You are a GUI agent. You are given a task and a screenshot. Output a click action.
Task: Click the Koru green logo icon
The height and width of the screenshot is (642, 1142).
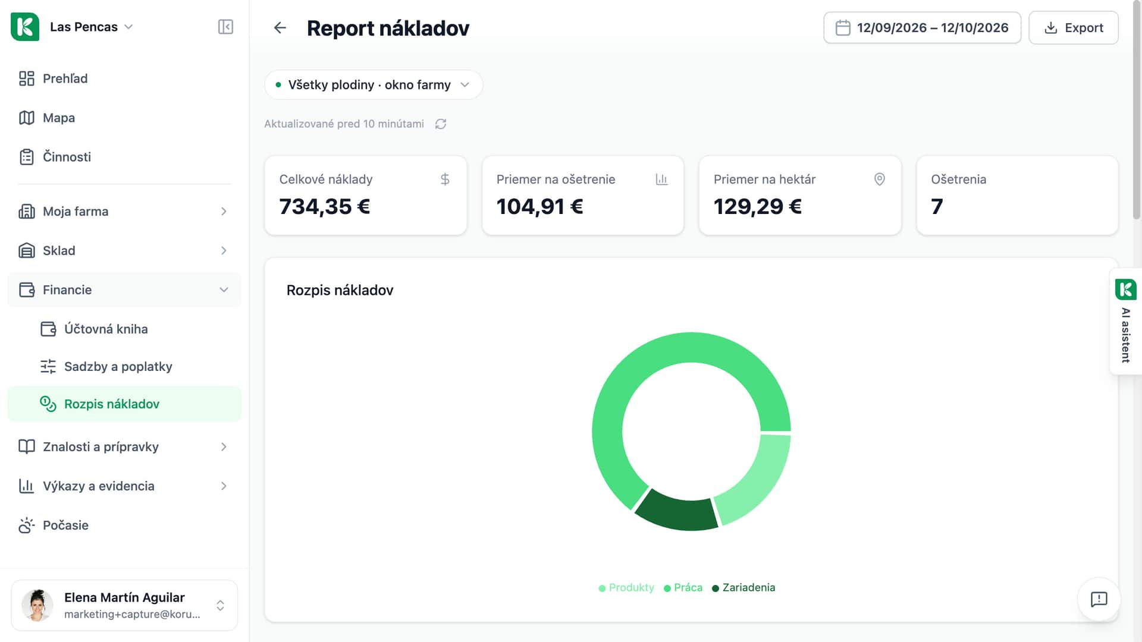click(25, 27)
